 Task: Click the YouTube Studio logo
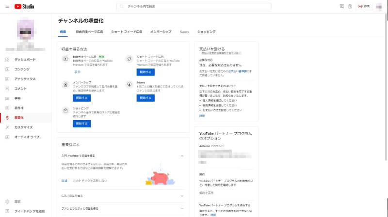24,6
